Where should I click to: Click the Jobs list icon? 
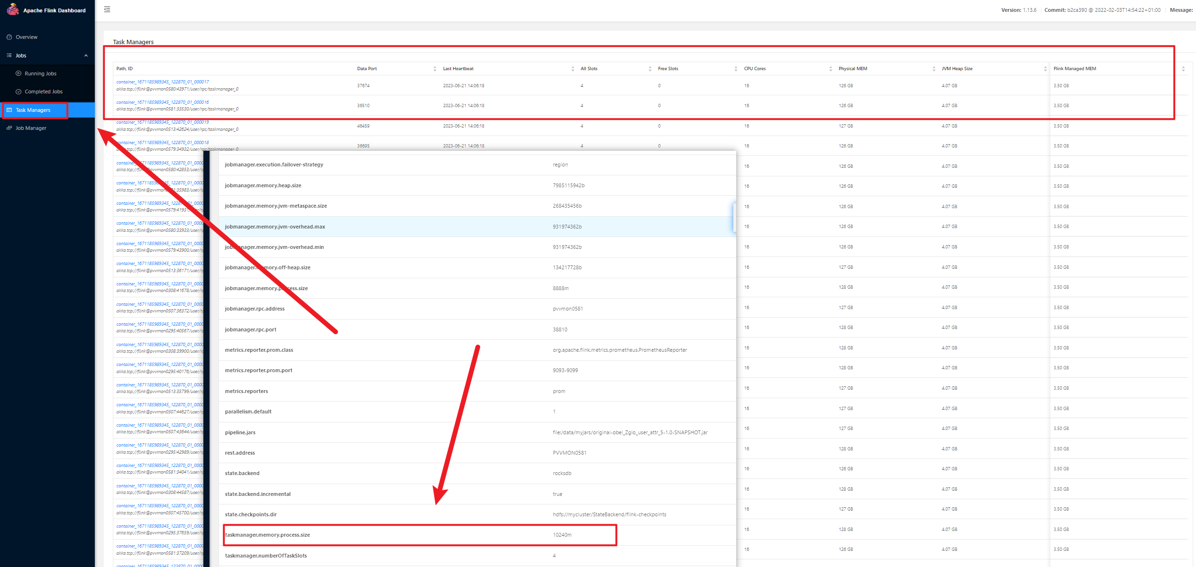(x=9, y=55)
